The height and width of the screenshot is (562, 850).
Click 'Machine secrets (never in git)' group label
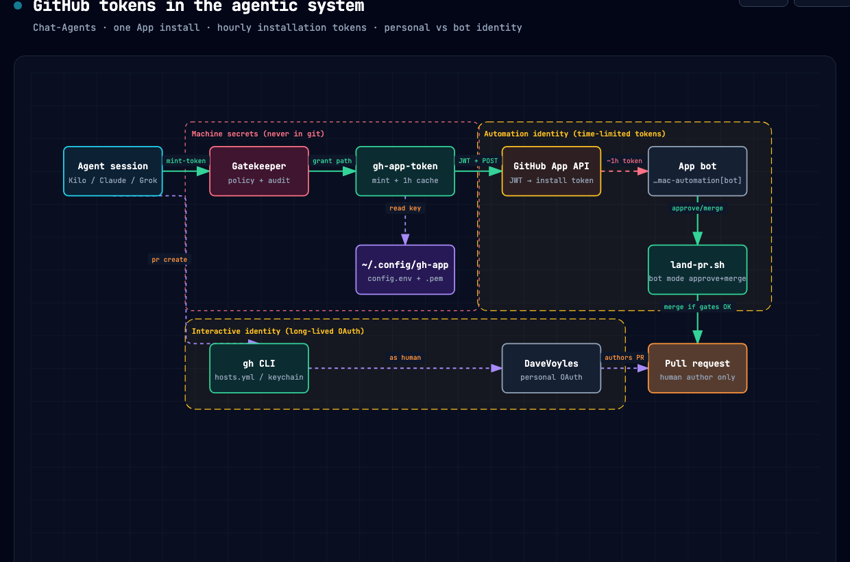pos(258,134)
